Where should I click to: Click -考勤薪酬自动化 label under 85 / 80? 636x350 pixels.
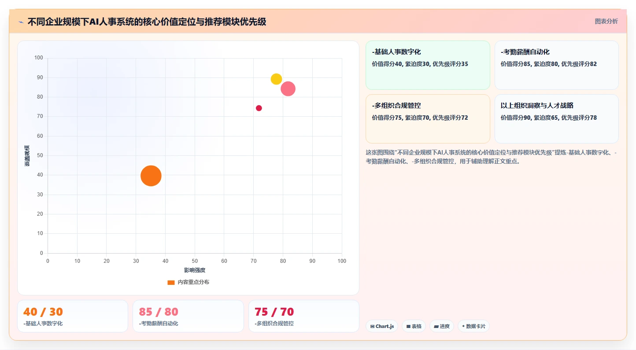[158, 324]
